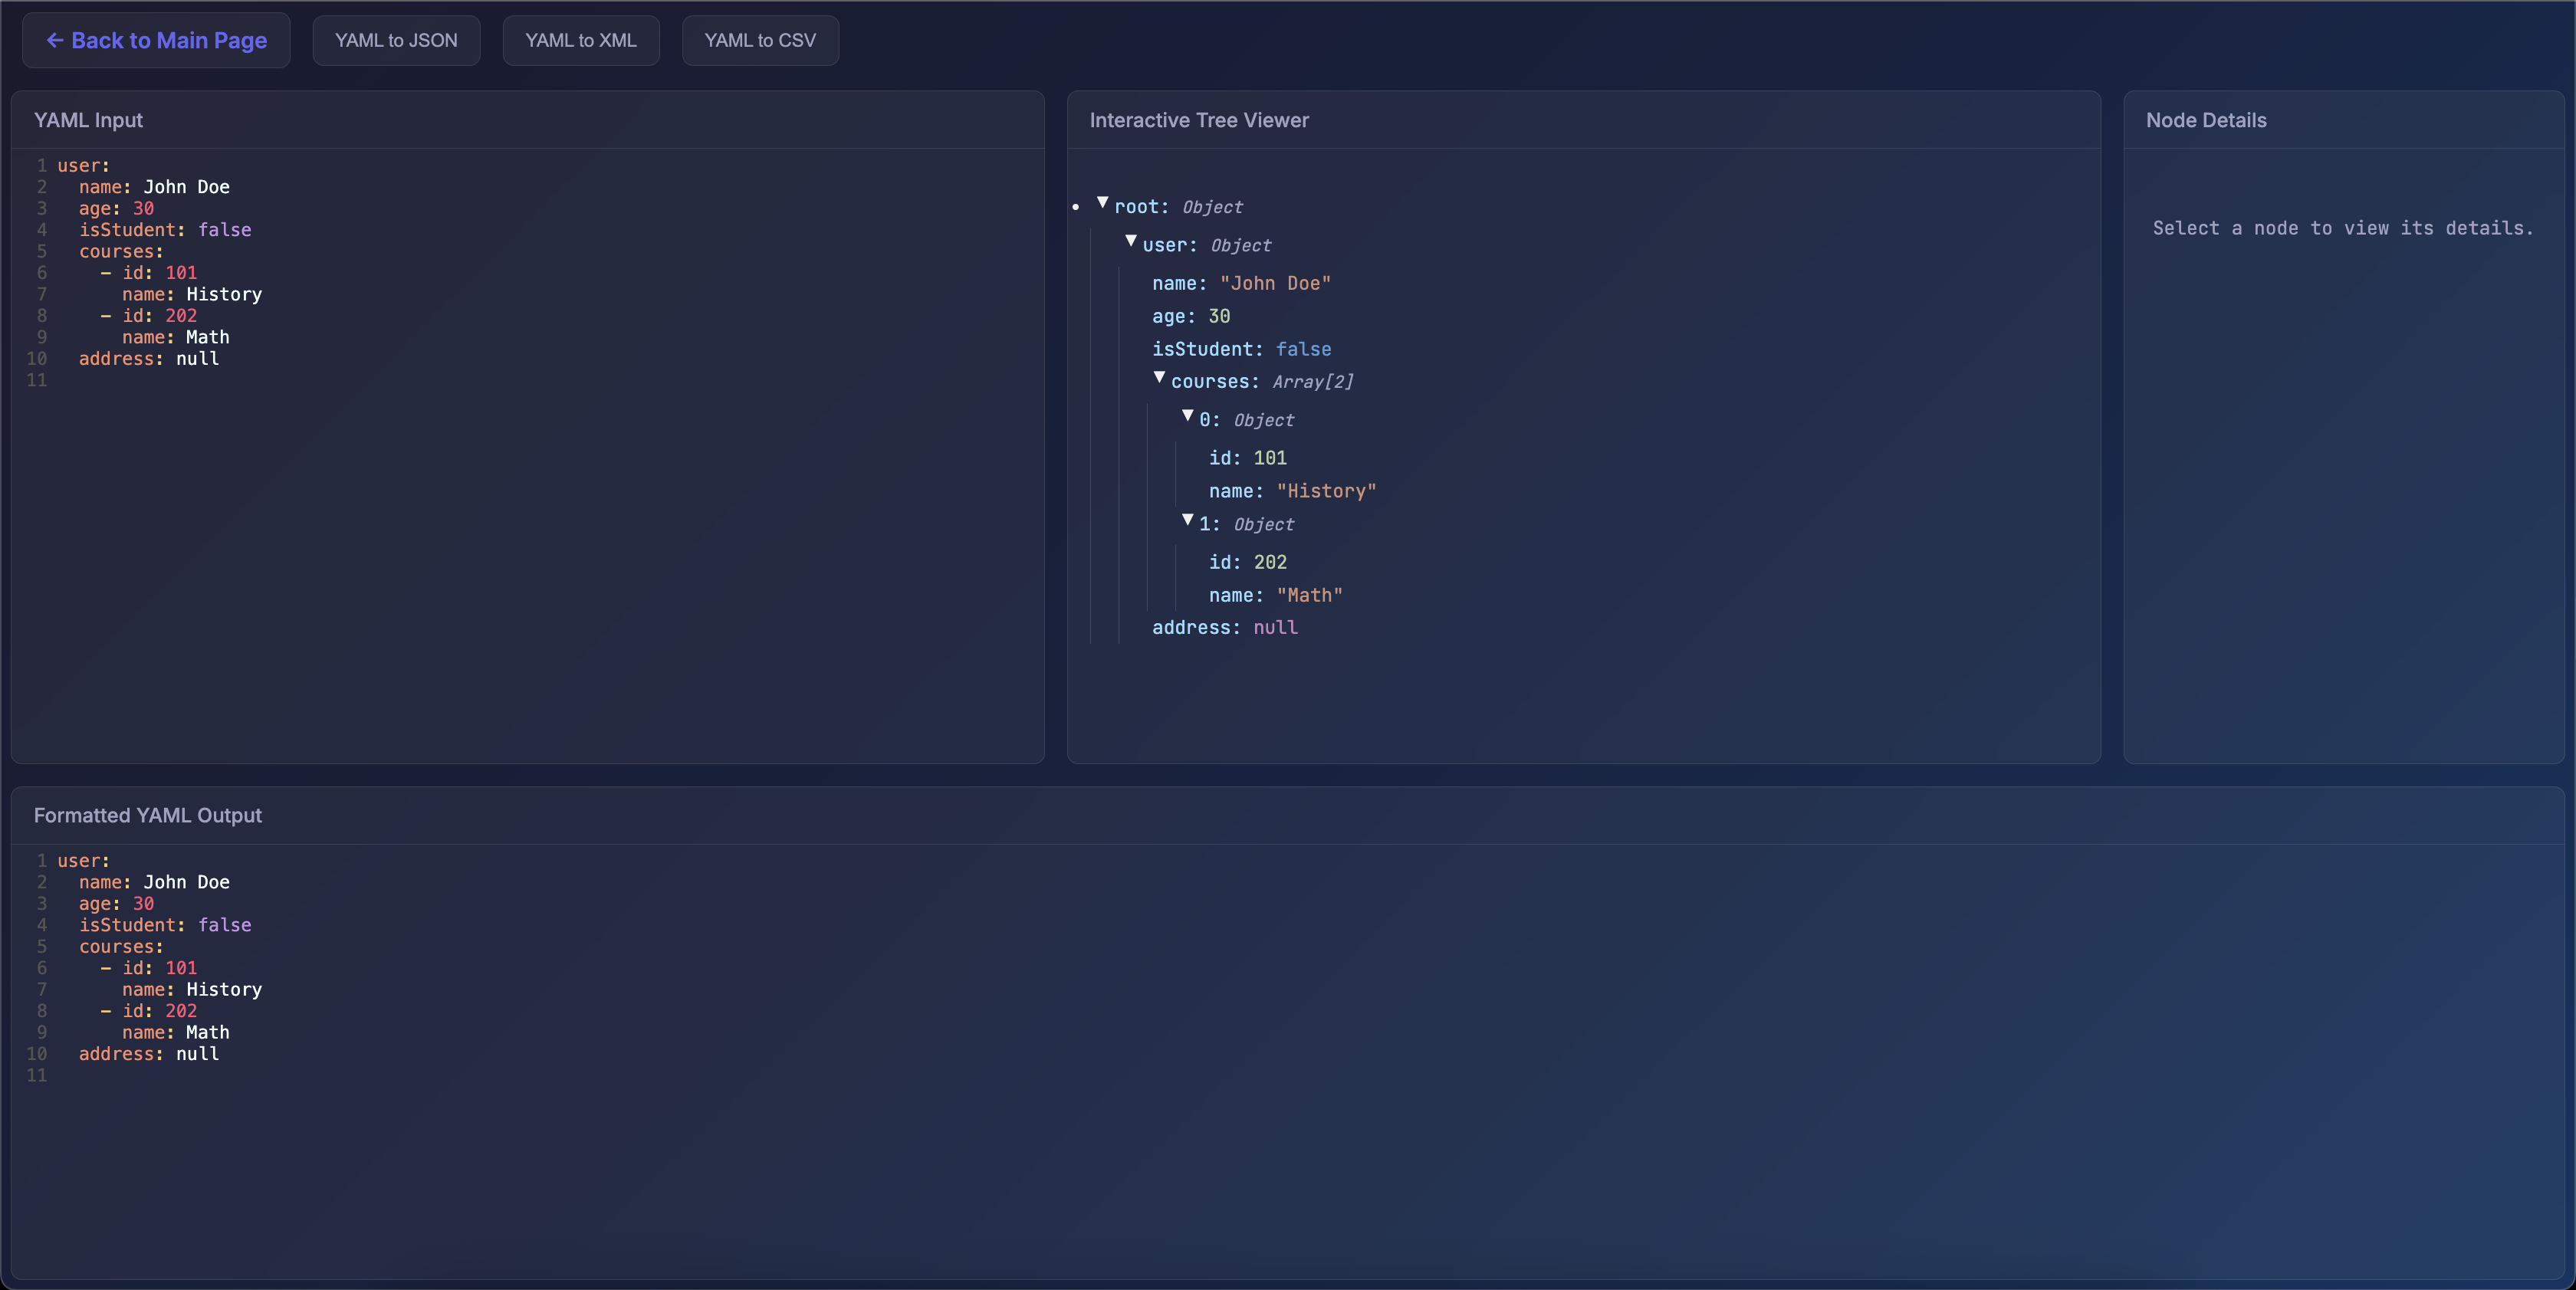Select the name "History" tree node
The height and width of the screenshot is (1290, 2576).
[1291, 491]
